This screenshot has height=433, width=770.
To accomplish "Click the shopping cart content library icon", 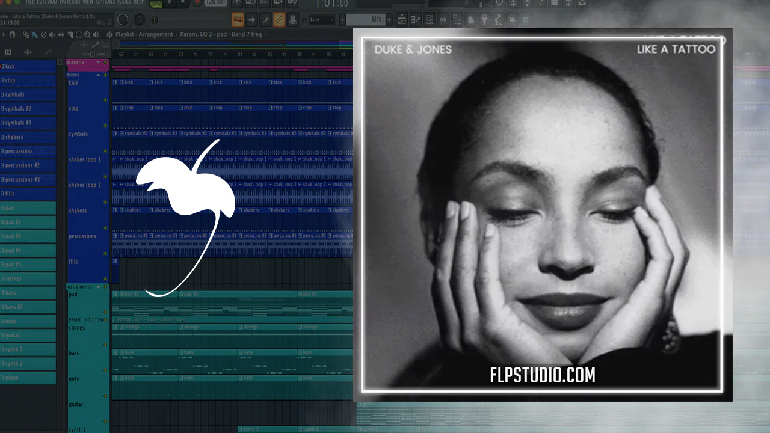I will [526, 20].
